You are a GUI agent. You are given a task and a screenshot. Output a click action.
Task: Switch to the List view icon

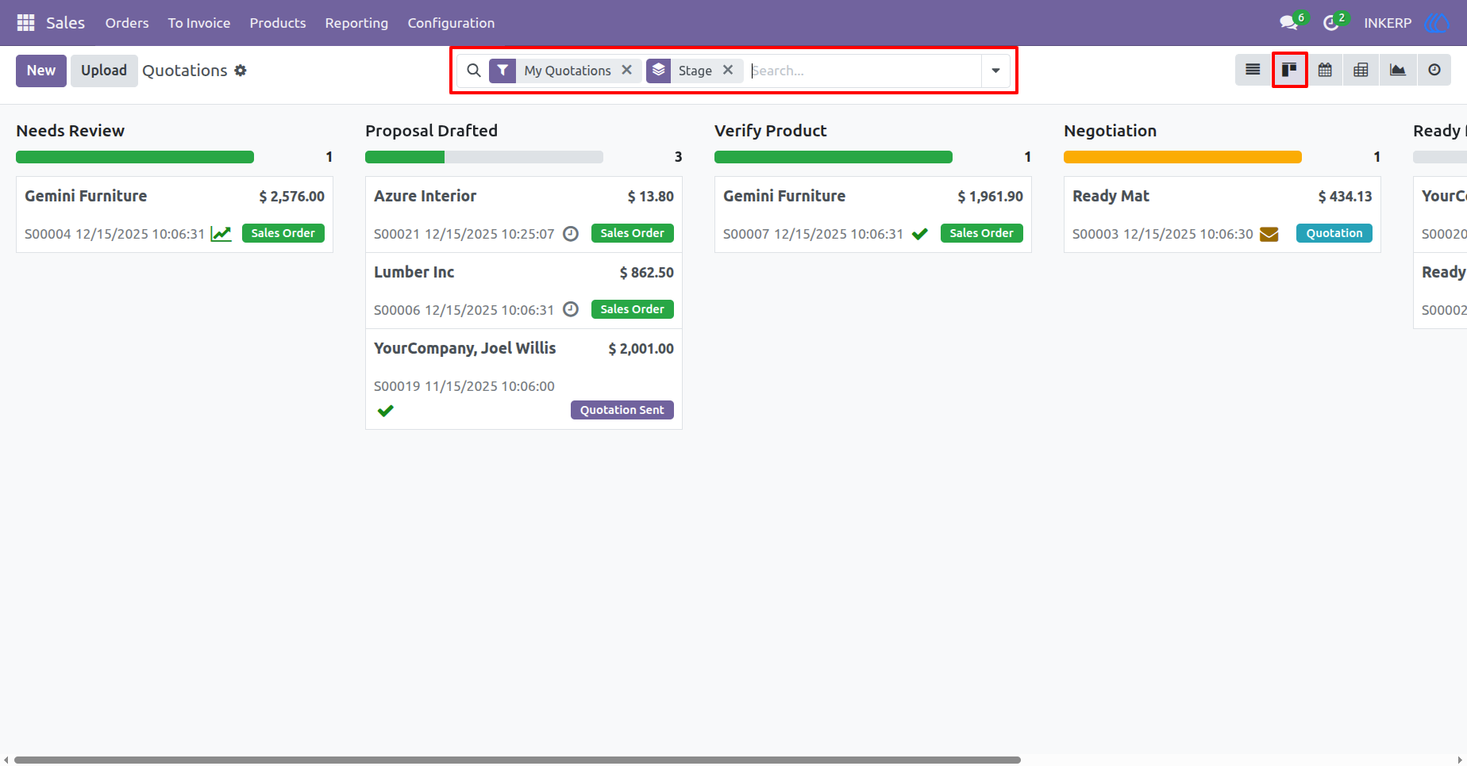point(1253,70)
